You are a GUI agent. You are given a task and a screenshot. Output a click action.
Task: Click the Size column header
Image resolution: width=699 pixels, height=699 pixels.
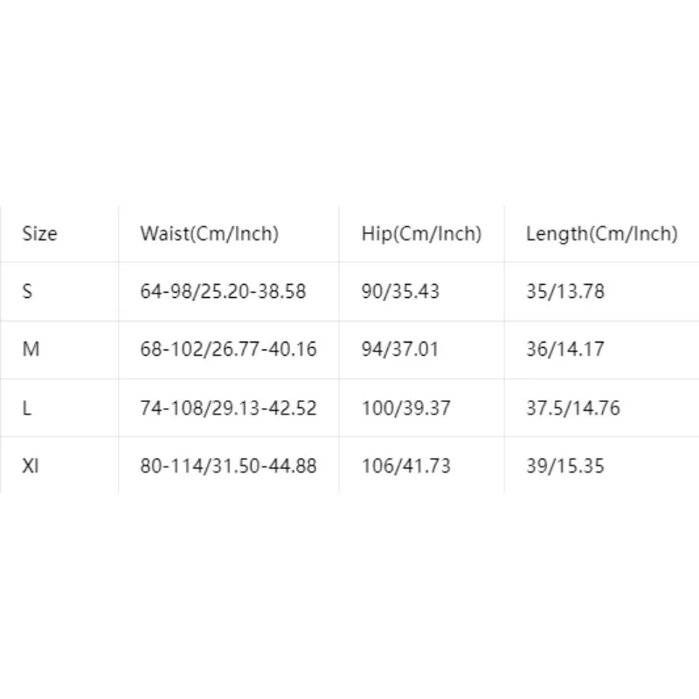pos(39,233)
